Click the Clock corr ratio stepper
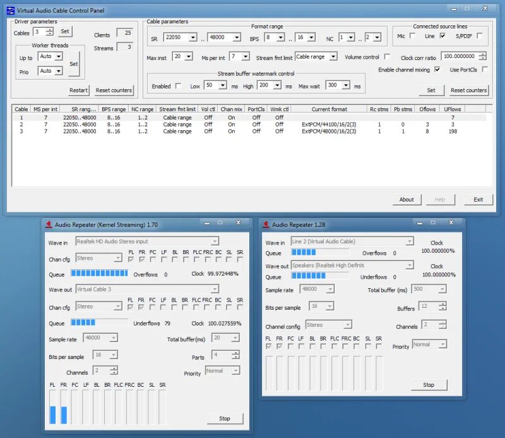 tap(482, 56)
